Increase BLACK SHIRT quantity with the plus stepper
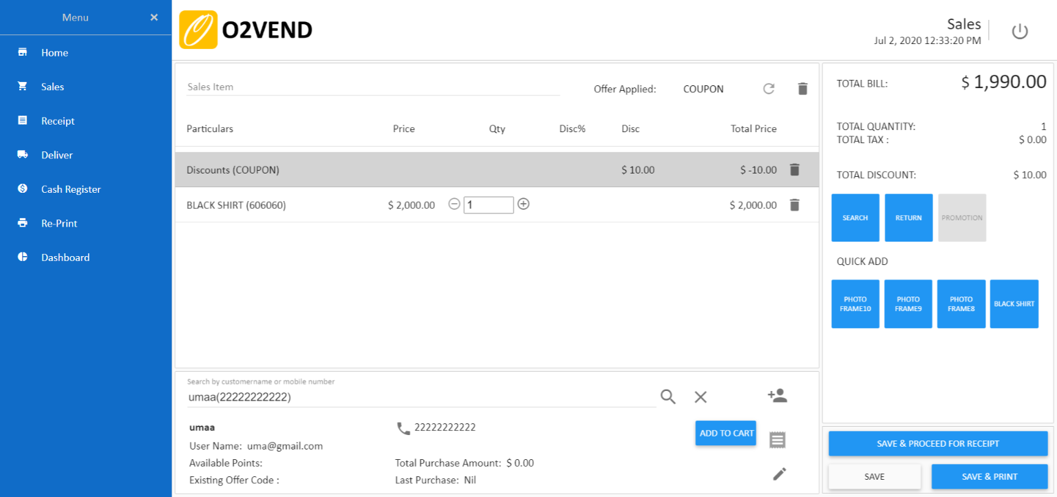The width and height of the screenshot is (1057, 497). (524, 204)
